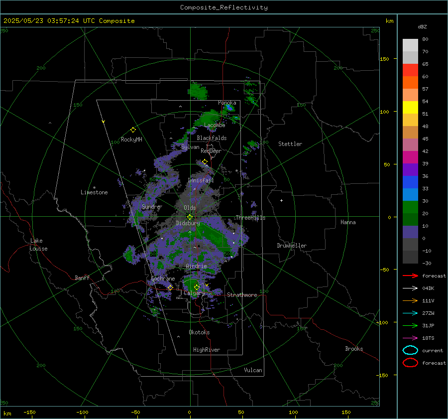Click the 'Lake Louise' label
The height and width of the screenshot is (419, 448).
[38, 245]
